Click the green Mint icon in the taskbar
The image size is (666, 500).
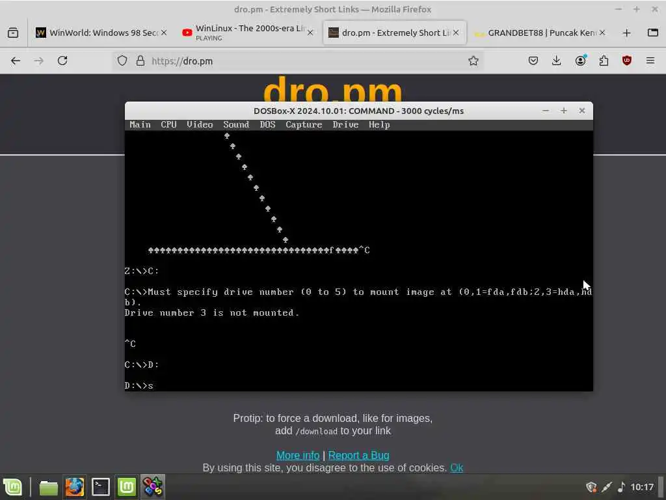126,487
